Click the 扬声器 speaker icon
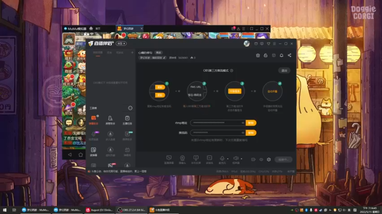The width and height of the screenshot is (382, 214). click(x=235, y=158)
